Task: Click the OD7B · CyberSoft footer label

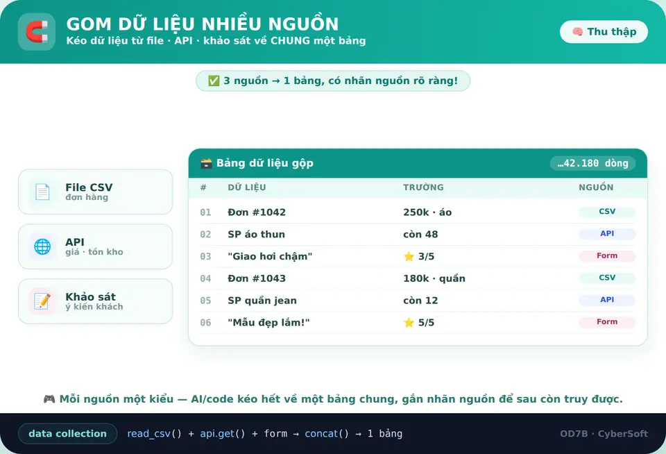Action: click(604, 434)
